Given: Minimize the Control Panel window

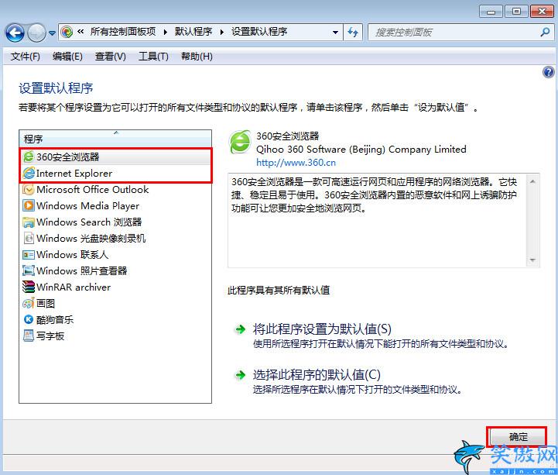Looking at the screenshot, I should tap(491, 12).
